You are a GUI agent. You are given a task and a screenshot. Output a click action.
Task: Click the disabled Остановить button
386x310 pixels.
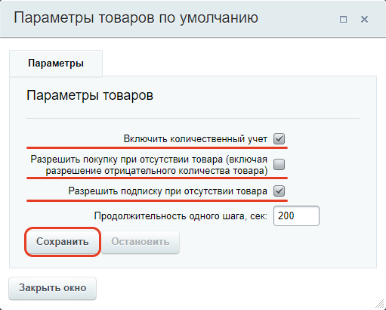(x=141, y=242)
